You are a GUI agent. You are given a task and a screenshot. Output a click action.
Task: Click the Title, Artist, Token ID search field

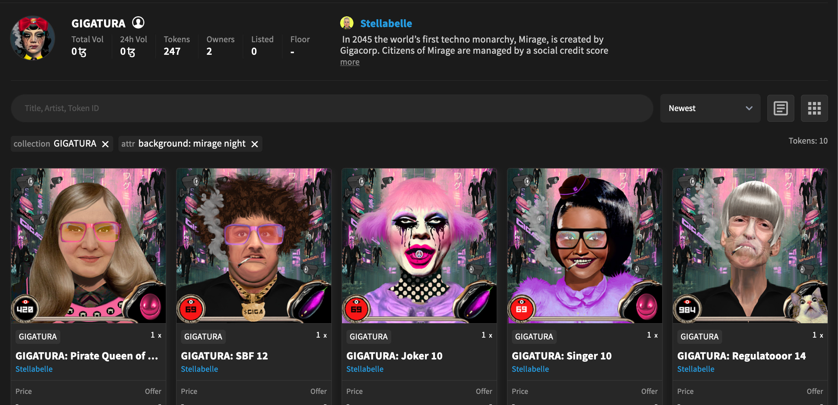[331, 108]
